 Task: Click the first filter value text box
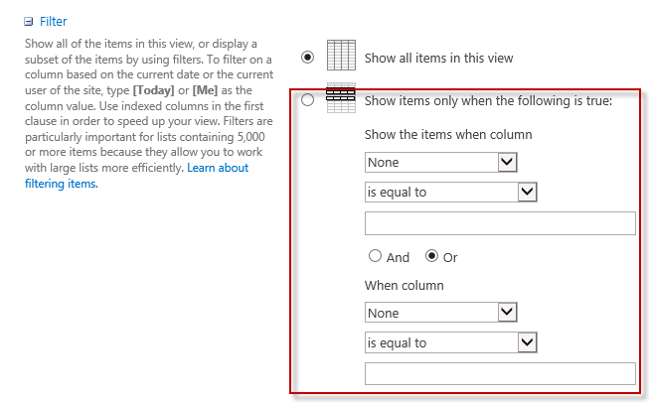click(x=500, y=223)
